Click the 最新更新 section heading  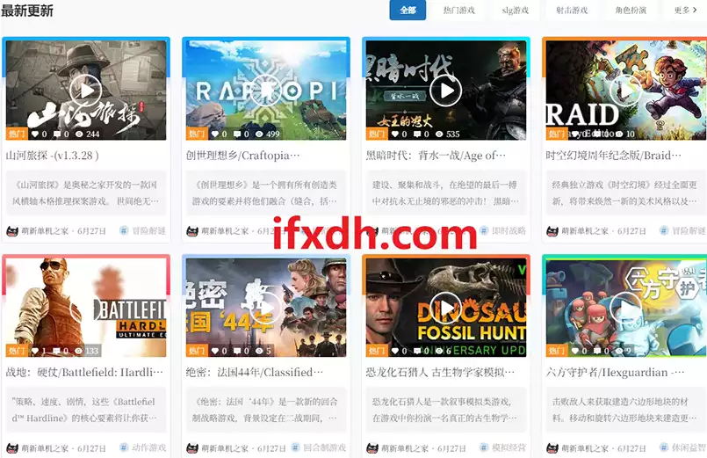click(27, 10)
